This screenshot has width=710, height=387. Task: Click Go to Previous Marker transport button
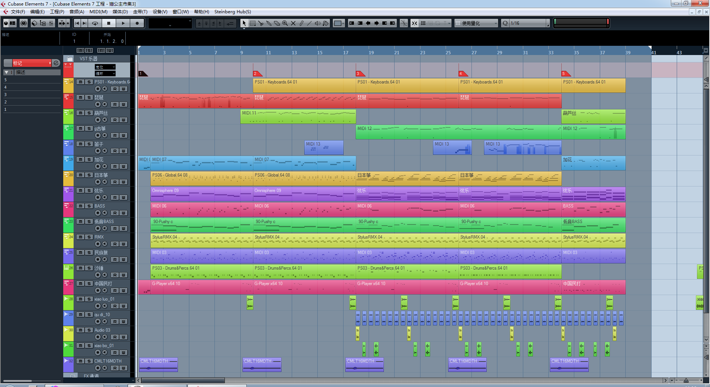77,23
